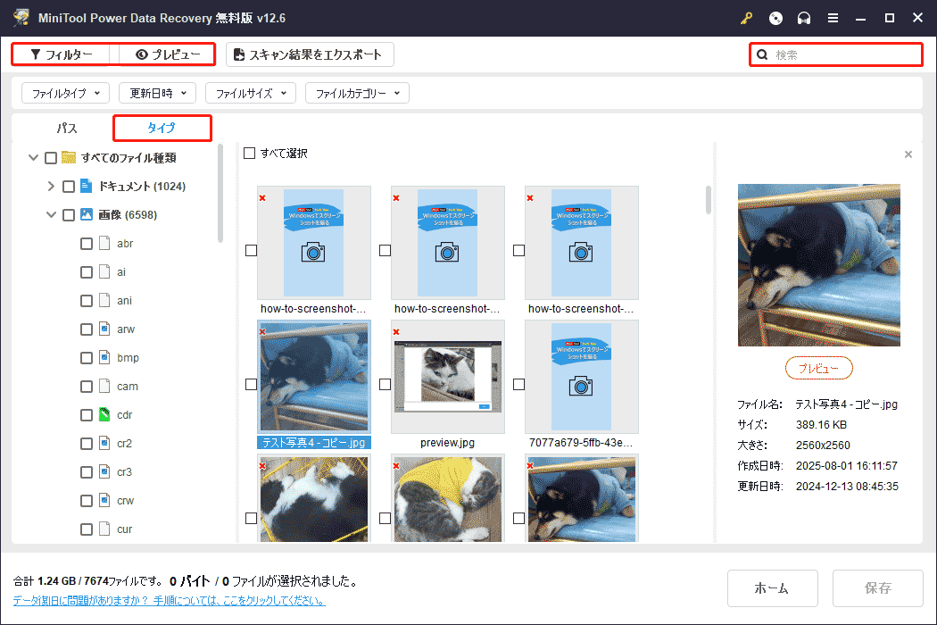
Task: Open the bootable media disc icon
Action: coord(775,18)
